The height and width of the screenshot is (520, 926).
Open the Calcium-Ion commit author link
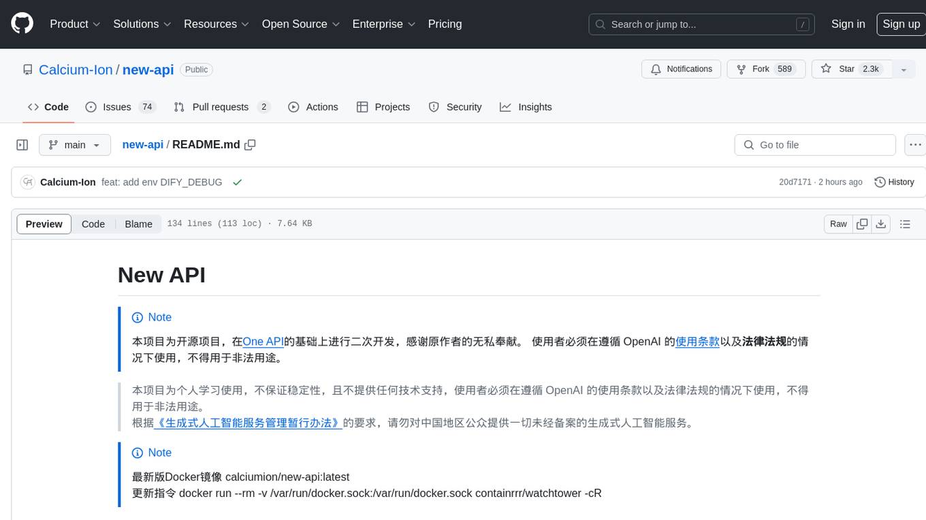(x=68, y=182)
